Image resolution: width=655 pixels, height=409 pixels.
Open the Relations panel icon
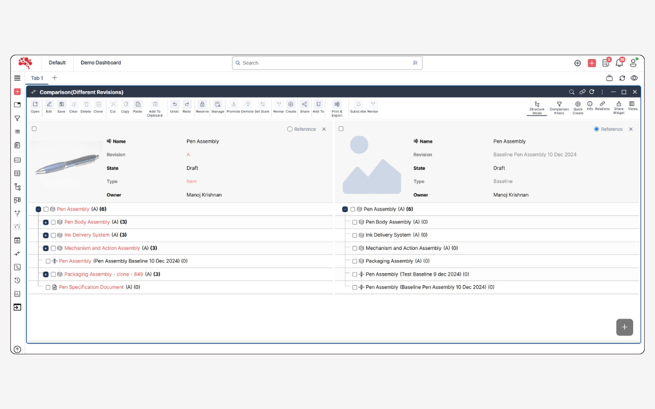pos(602,104)
